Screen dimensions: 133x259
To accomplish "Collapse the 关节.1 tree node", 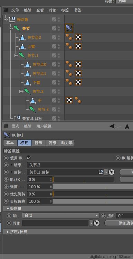I will click(x=16, y=56).
